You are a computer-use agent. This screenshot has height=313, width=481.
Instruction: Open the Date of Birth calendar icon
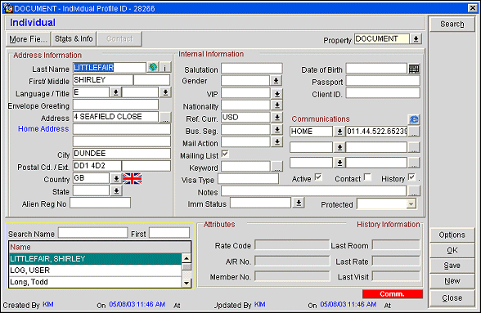(414, 69)
